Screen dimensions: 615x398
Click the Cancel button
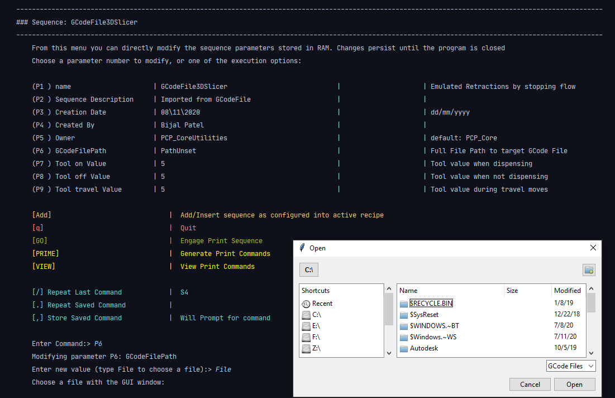530,384
